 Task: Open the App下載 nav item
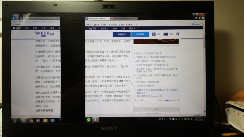coord(92,28)
